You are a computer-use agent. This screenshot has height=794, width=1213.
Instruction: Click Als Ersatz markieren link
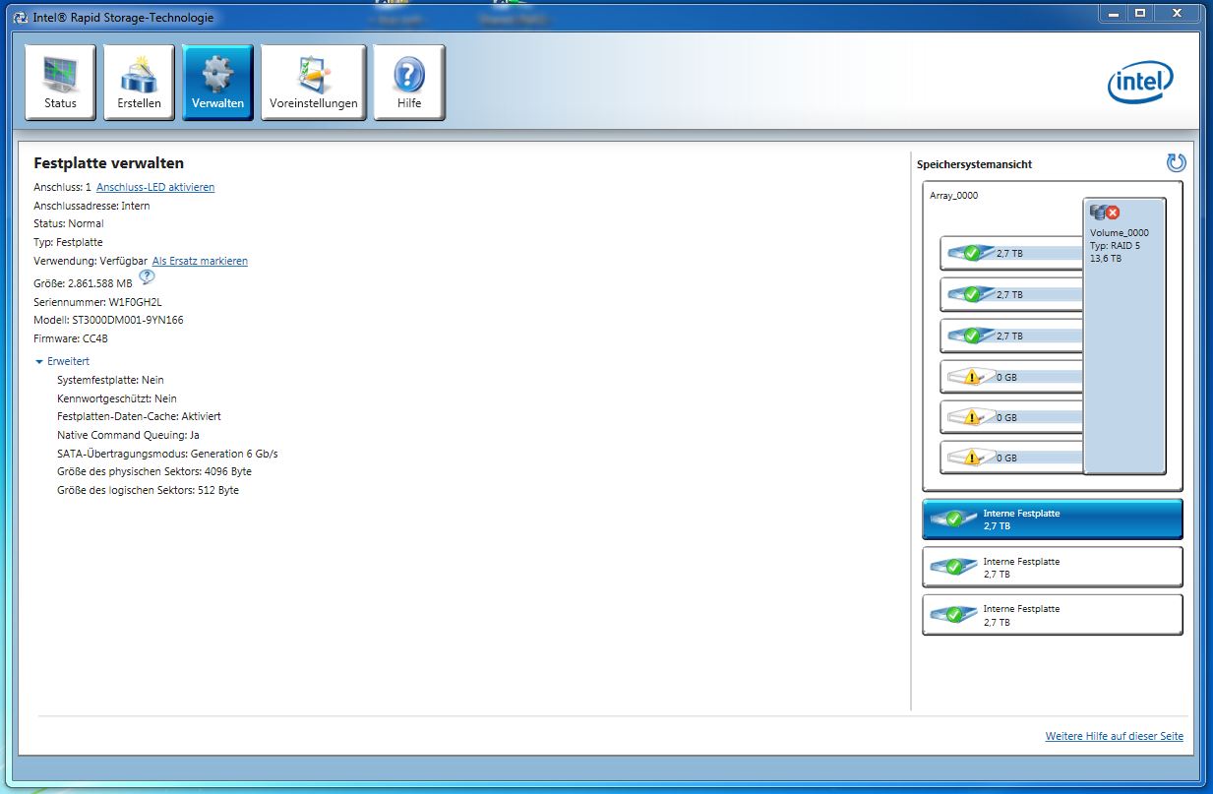click(200, 261)
